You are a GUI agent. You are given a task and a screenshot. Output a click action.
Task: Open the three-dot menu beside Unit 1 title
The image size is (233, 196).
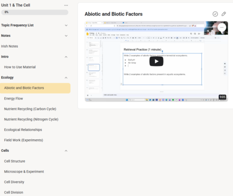(x=66, y=5)
